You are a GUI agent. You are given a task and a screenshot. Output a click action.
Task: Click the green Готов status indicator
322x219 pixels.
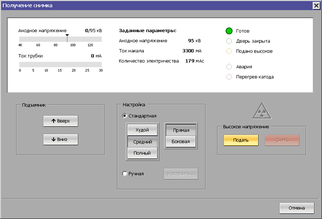229,31
